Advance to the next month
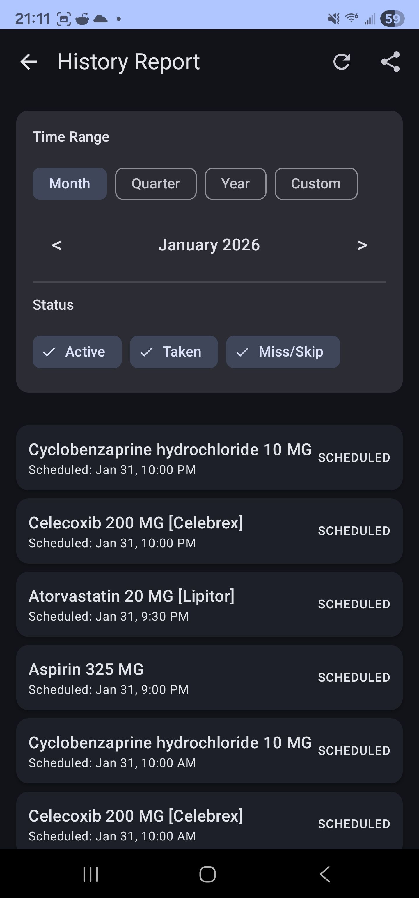Image resolution: width=419 pixels, height=898 pixels. [x=362, y=245]
